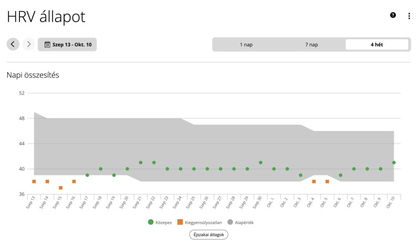Screen dimensions: 420x245
Task: Click the next period right arrow
Action: point(29,44)
